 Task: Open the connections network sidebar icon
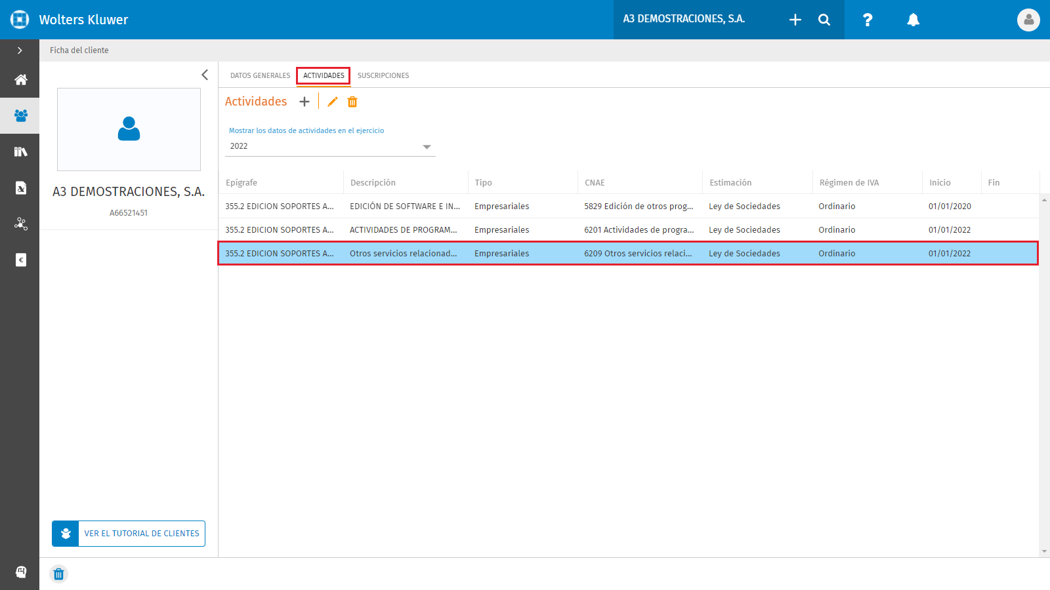(20, 224)
